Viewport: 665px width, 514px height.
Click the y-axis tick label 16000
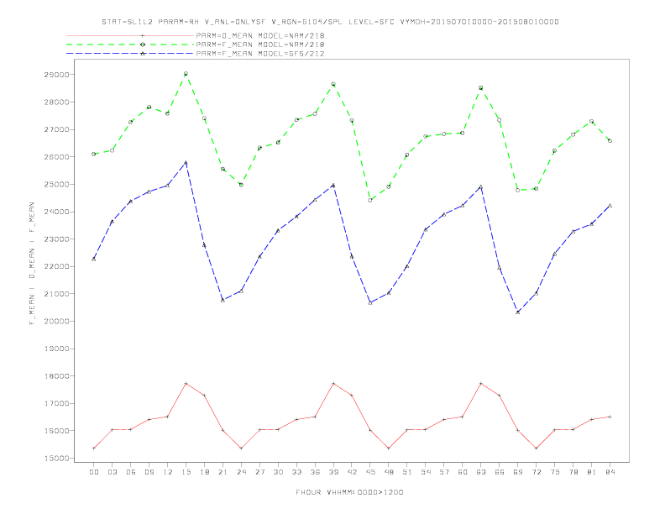56,431
